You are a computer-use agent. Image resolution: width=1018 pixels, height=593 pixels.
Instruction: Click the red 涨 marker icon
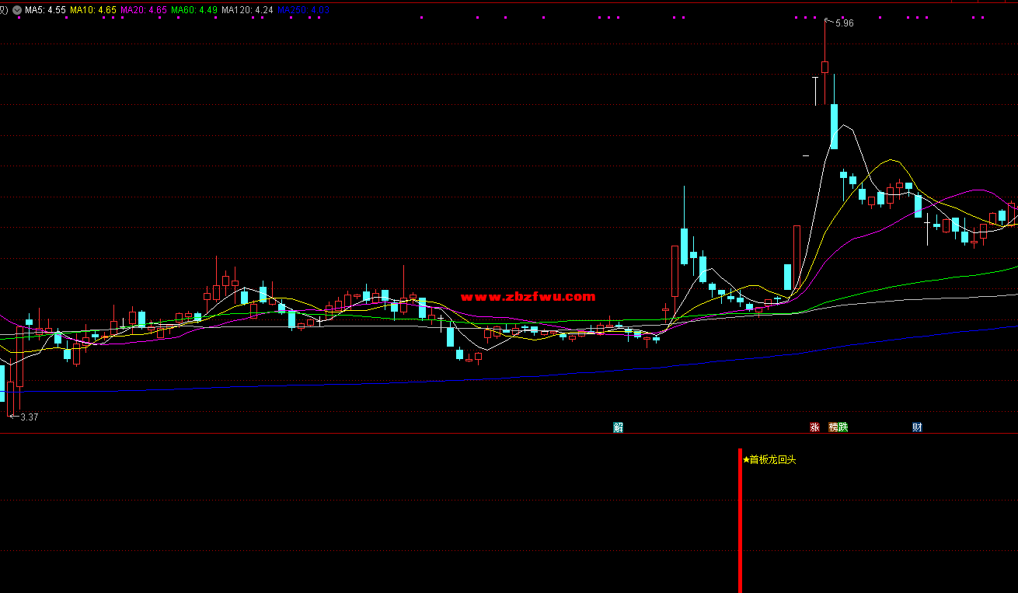tap(815, 427)
